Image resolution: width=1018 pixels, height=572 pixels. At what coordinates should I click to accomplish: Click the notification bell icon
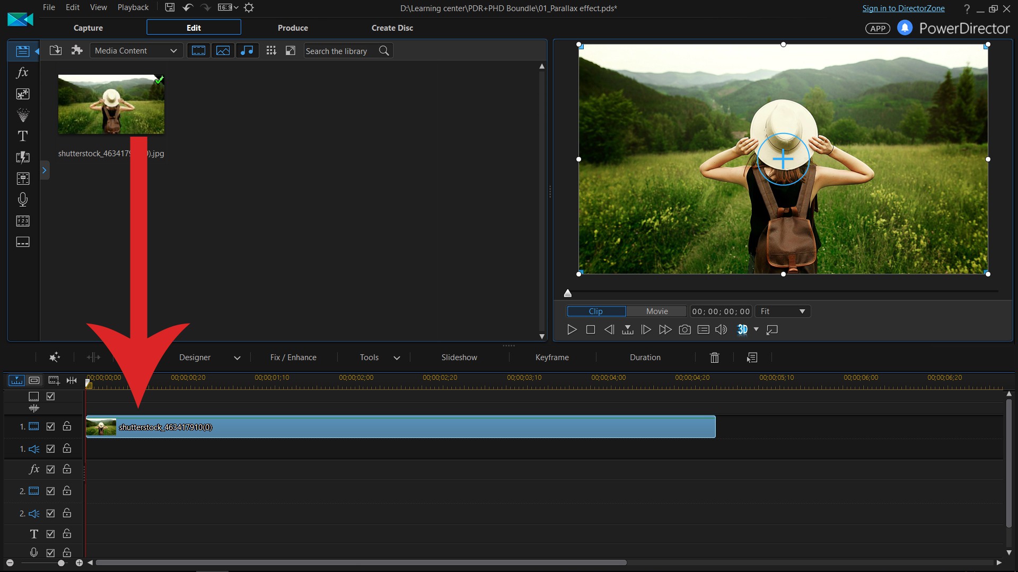(905, 28)
